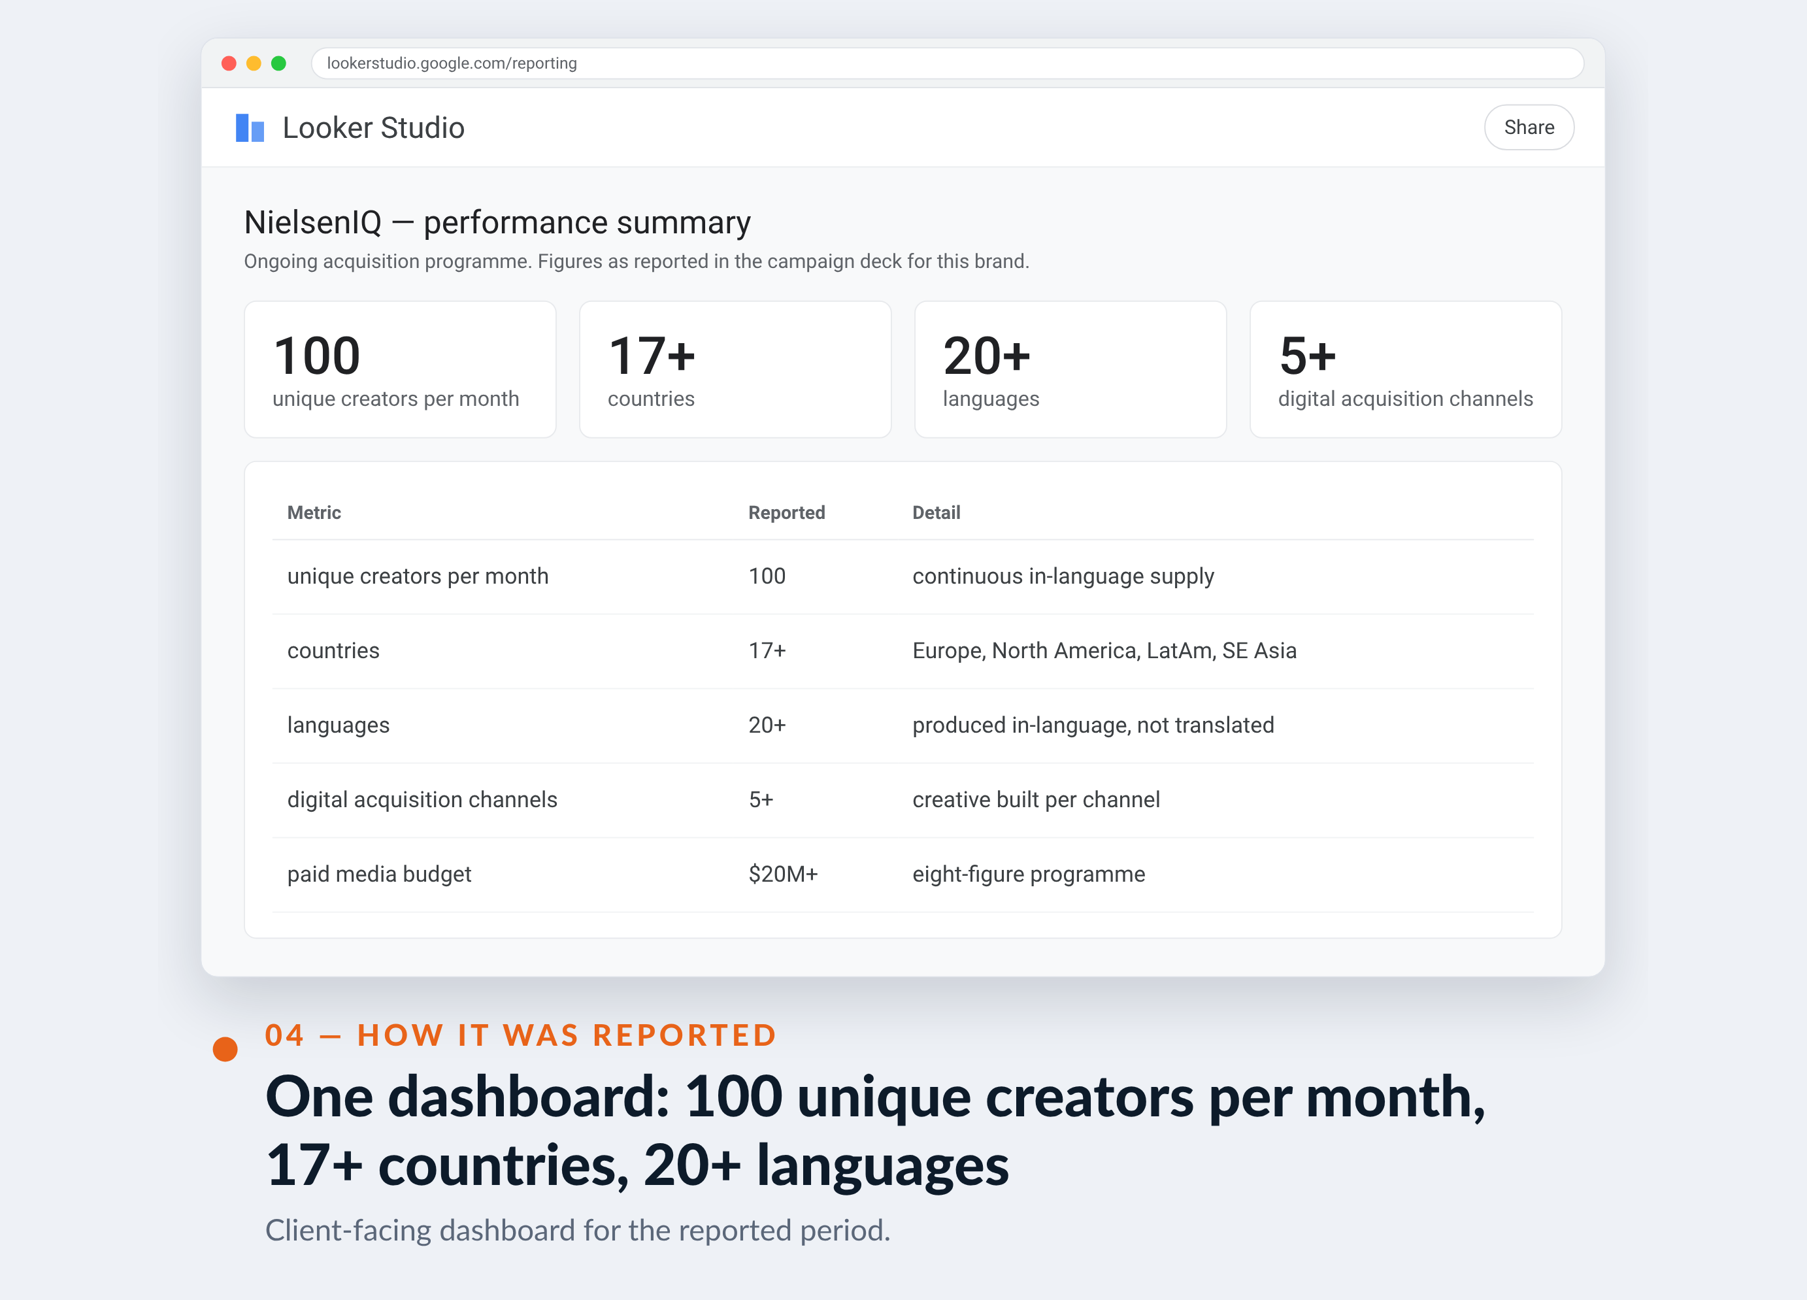1807x1300 pixels.
Task: Click the '04 — HOW IT WAS REPORTED' caption
Action: [521, 1035]
